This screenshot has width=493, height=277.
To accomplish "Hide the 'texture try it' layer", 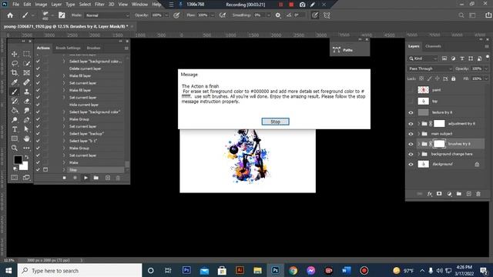I will click(411, 112).
